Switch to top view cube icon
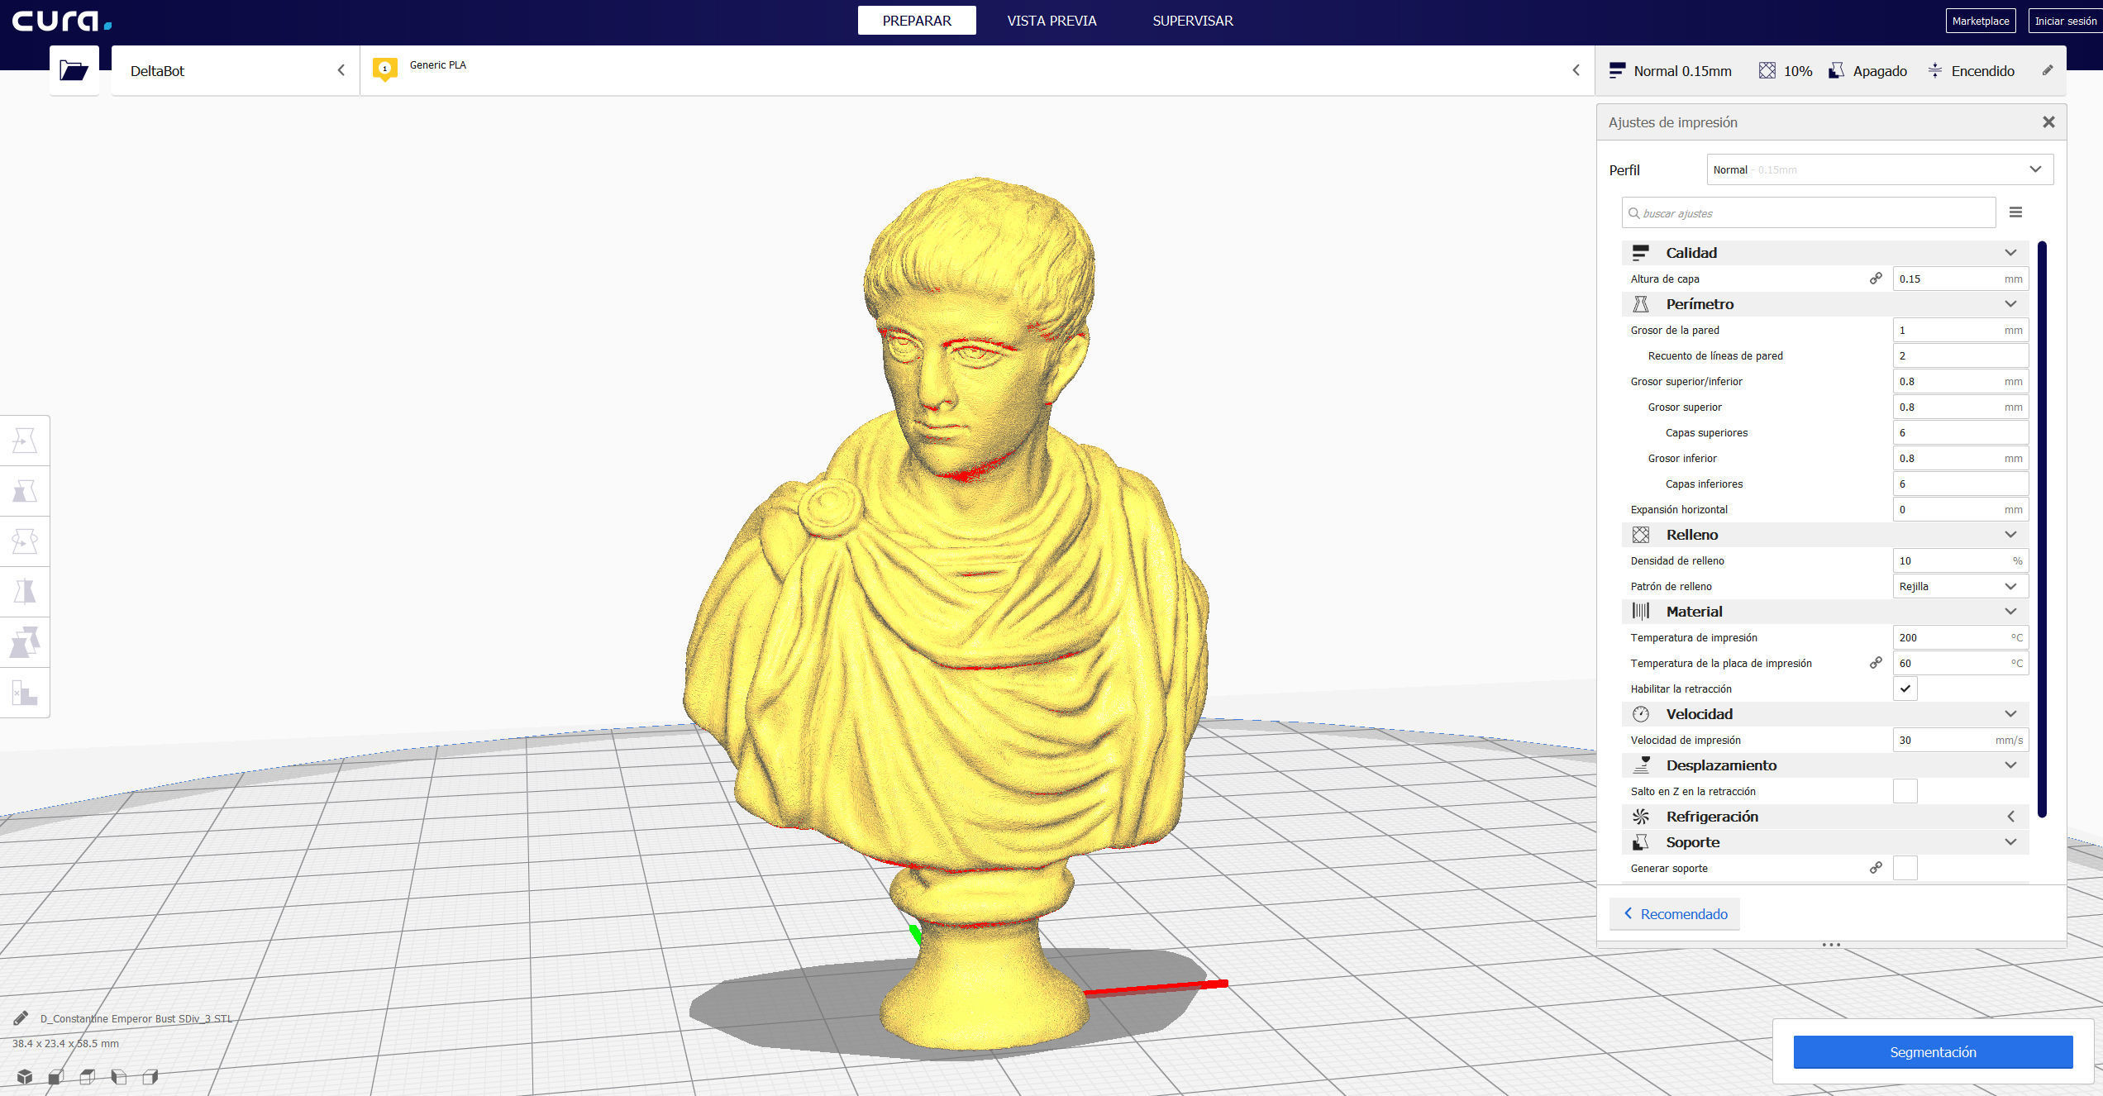 point(88,1076)
